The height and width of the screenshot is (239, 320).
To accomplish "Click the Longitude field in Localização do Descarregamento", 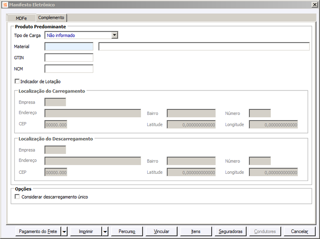I will [273, 172].
